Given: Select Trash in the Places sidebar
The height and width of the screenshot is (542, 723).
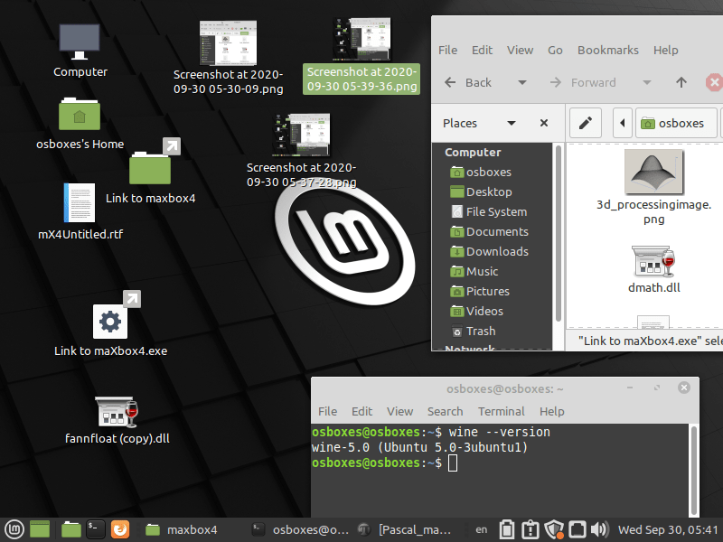Looking at the screenshot, I should 480,331.
